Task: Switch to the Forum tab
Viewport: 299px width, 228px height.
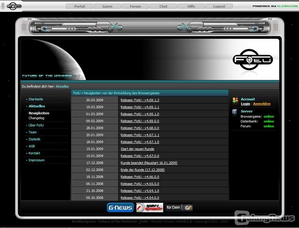Action: coord(135,6)
